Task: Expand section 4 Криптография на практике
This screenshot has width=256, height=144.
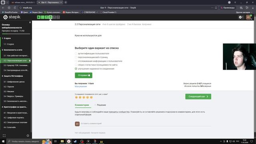Action: coord(14,107)
